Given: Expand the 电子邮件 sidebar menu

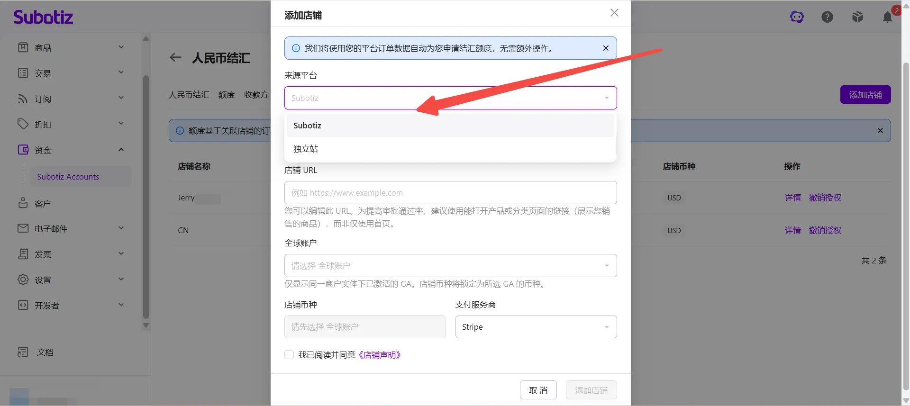Looking at the screenshot, I should point(121,228).
